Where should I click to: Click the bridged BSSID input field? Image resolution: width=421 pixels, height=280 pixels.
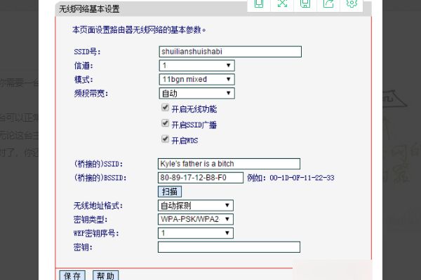coord(201,178)
